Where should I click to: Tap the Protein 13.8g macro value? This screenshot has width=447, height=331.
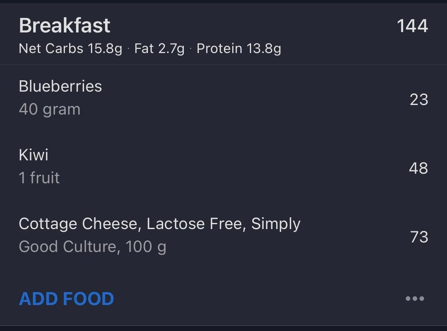[239, 49]
